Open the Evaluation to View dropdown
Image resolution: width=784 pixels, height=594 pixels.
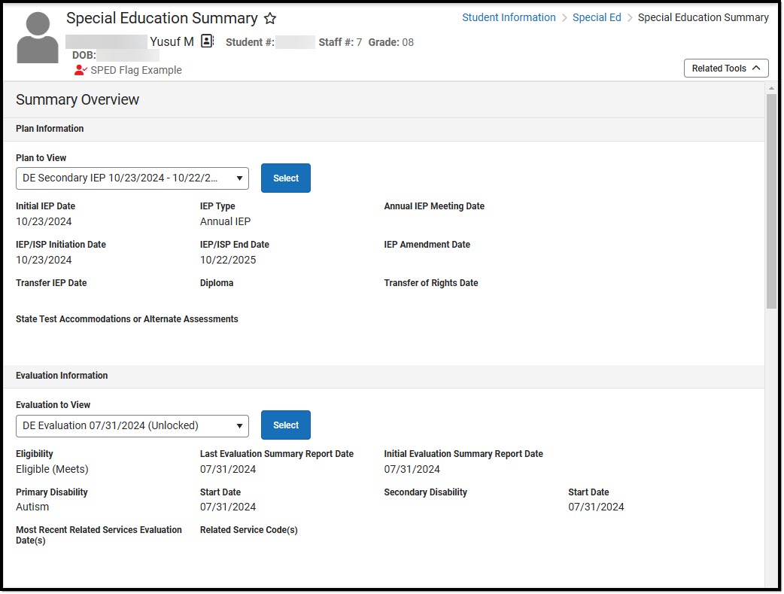point(132,425)
